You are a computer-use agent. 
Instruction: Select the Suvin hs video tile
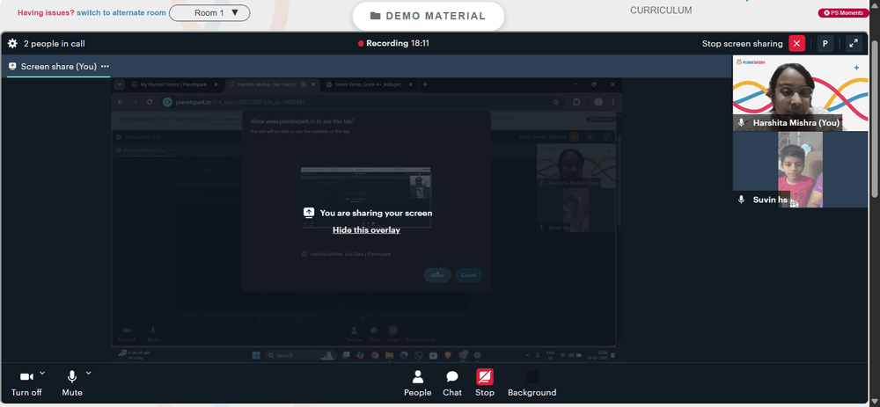(x=800, y=170)
